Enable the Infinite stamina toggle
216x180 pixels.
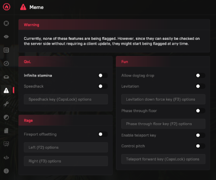pos(103,76)
